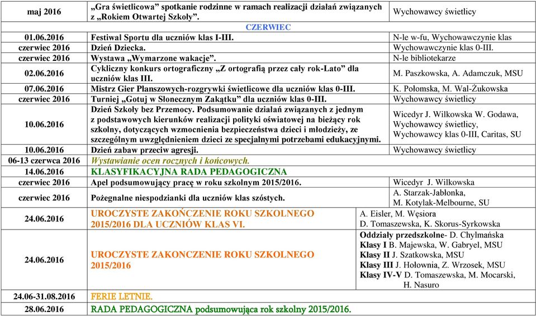Click Klasy II J. Szatkowska, MSU line
The image size is (536, 316).
click(412, 255)
